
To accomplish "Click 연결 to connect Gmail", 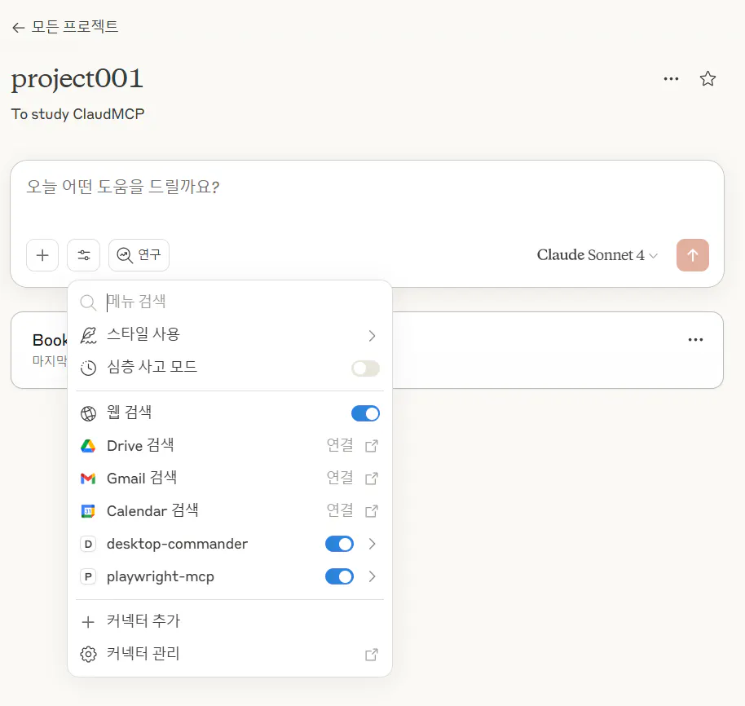I will 340,479.
